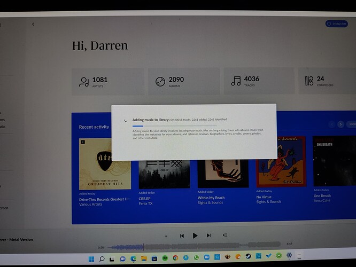Screen dimensions: 356x267
Task: Open WhatsApp from the taskbar
Action: (x=196, y=257)
